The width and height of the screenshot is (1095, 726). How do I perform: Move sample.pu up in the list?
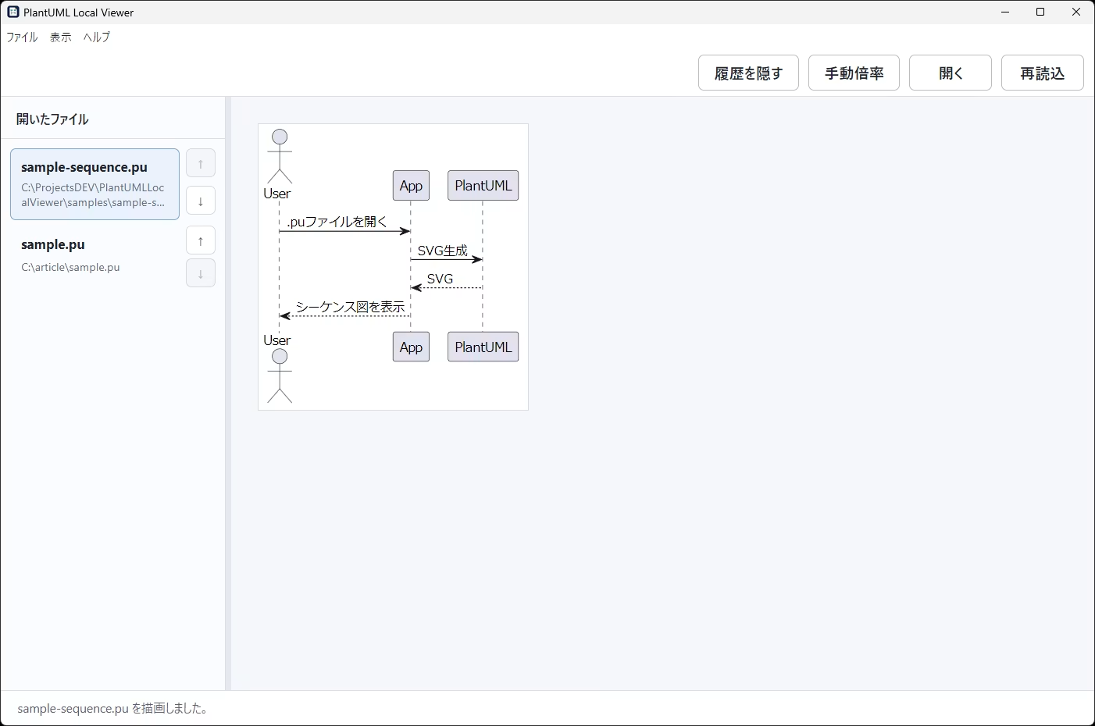(x=201, y=240)
